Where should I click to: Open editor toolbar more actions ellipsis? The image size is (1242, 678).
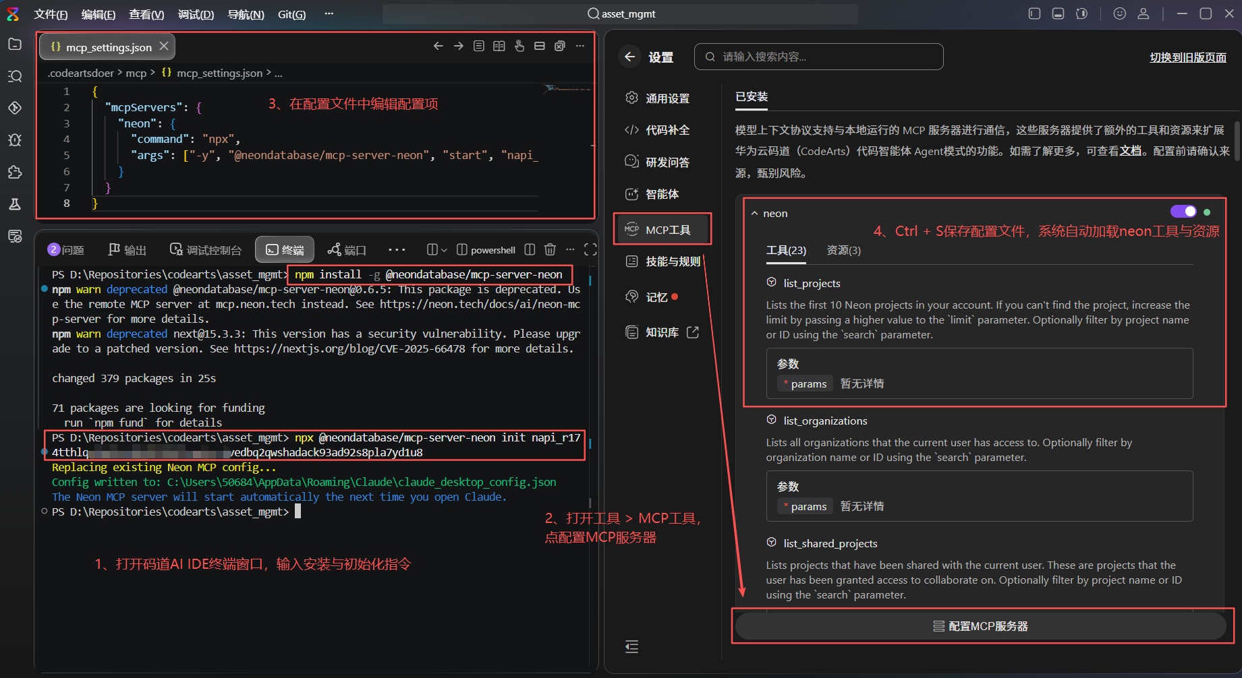(x=580, y=46)
